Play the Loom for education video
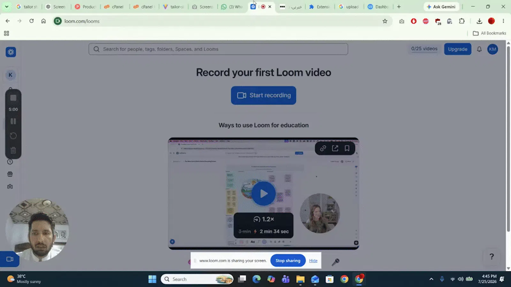511x287 pixels. pos(263,194)
